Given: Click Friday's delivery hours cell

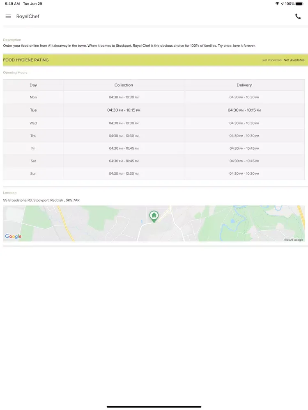Looking at the screenshot, I should click(x=244, y=148).
